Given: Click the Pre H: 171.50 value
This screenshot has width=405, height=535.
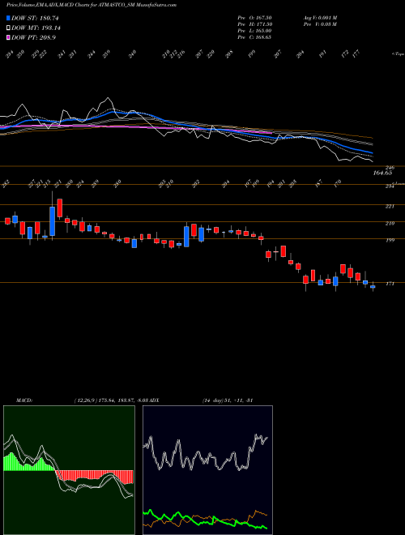Looking at the screenshot, I should pos(254,24).
